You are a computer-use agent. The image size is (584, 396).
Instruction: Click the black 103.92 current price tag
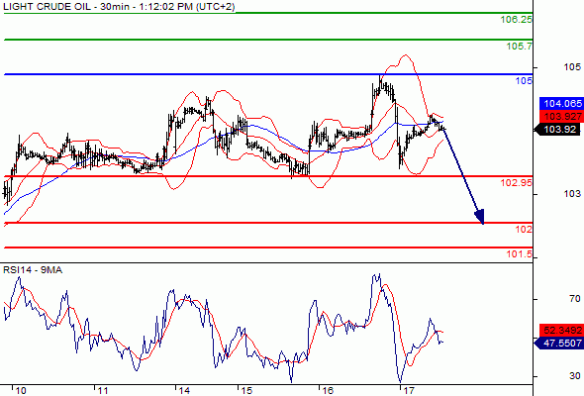pyautogui.click(x=559, y=130)
